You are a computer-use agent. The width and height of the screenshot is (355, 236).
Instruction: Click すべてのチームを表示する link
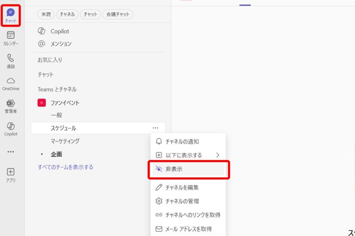(65, 167)
